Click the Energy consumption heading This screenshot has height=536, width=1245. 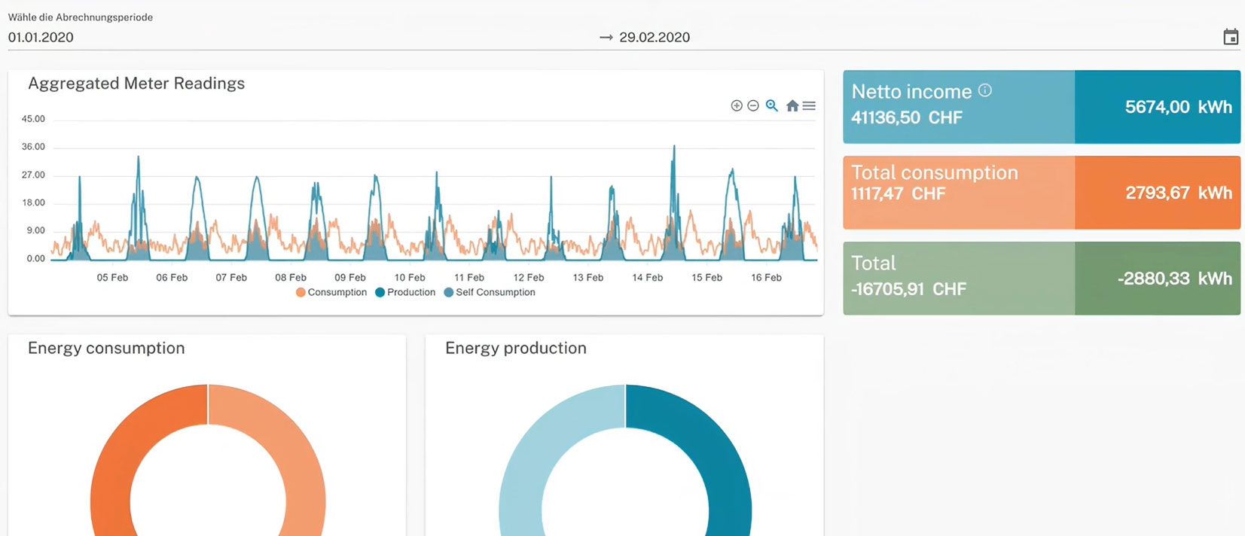click(106, 348)
